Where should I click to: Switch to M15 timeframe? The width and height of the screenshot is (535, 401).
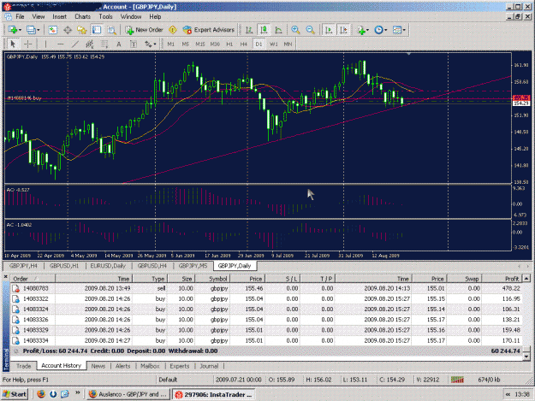200,44
